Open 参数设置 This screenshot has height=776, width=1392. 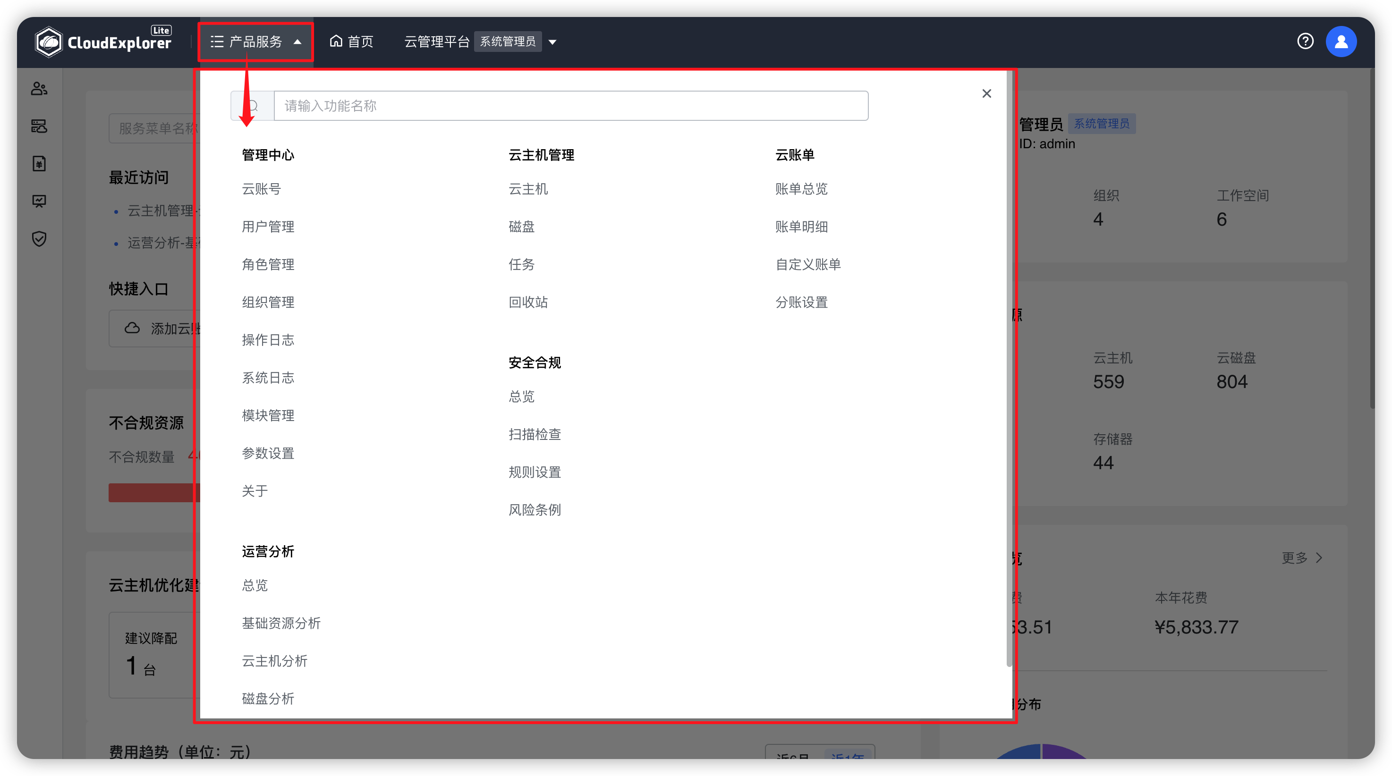268,454
